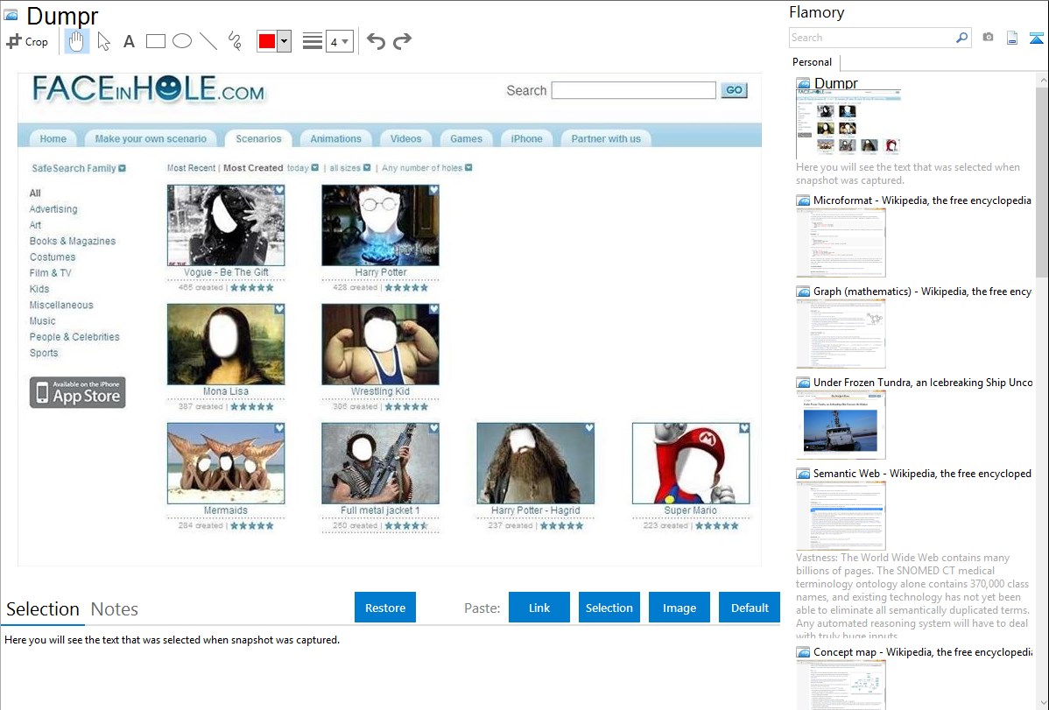1049x710 pixels.
Task: Favorite the Super Mario scenario heart
Action: 744,428
